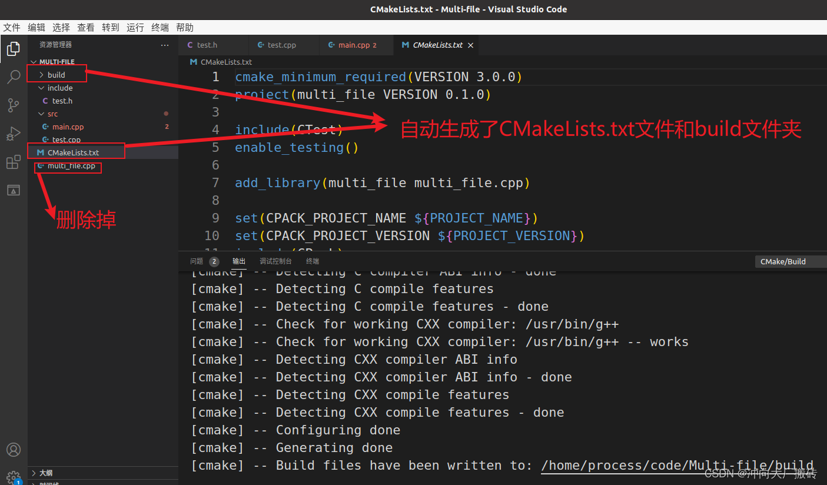Click output line '[cmake] -- Configuring done'
Screen dimensions: 827x485
[295, 430]
